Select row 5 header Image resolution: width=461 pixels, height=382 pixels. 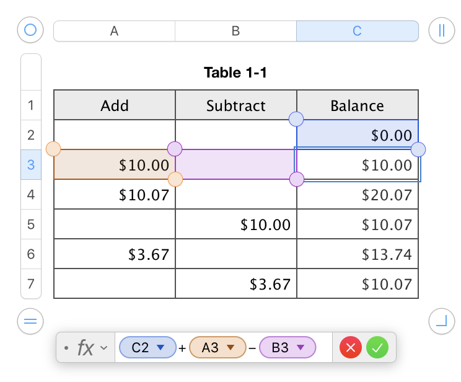click(x=31, y=224)
